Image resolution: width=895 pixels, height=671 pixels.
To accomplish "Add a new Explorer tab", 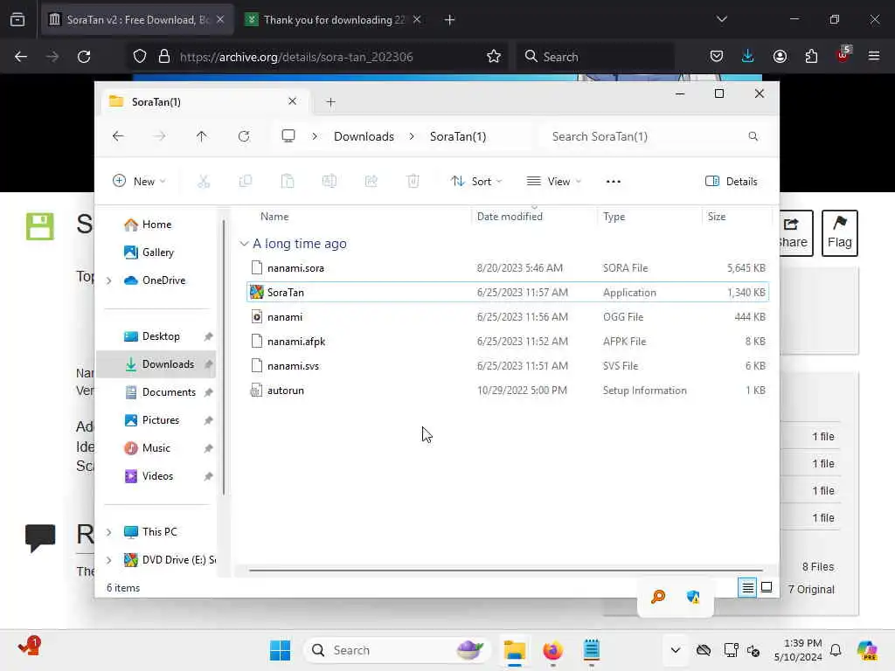I will (x=330, y=102).
